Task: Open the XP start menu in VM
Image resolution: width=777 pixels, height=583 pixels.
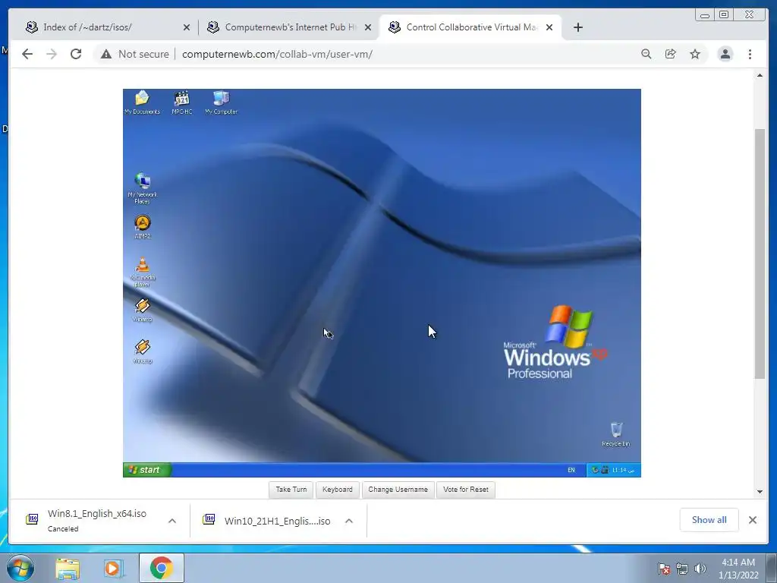Action: tap(147, 469)
